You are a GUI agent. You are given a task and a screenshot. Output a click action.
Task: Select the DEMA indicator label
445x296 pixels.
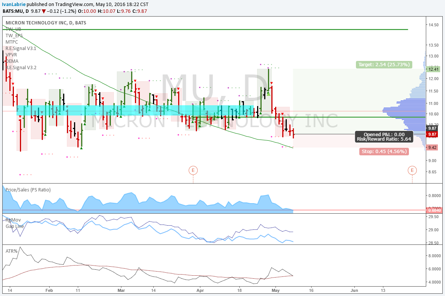pyautogui.click(x=12, y=61)
